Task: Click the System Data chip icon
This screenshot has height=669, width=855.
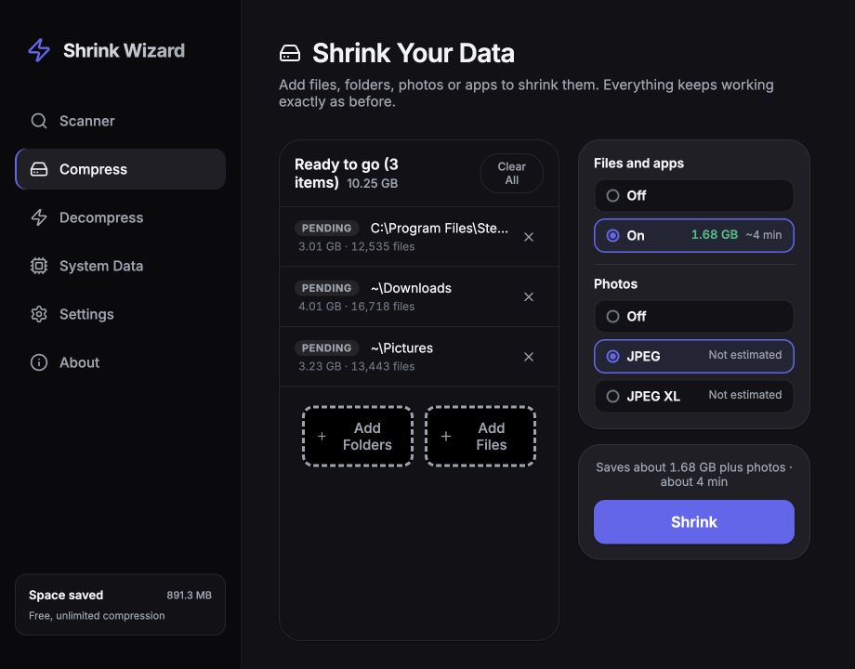Action: coord(39,266)
